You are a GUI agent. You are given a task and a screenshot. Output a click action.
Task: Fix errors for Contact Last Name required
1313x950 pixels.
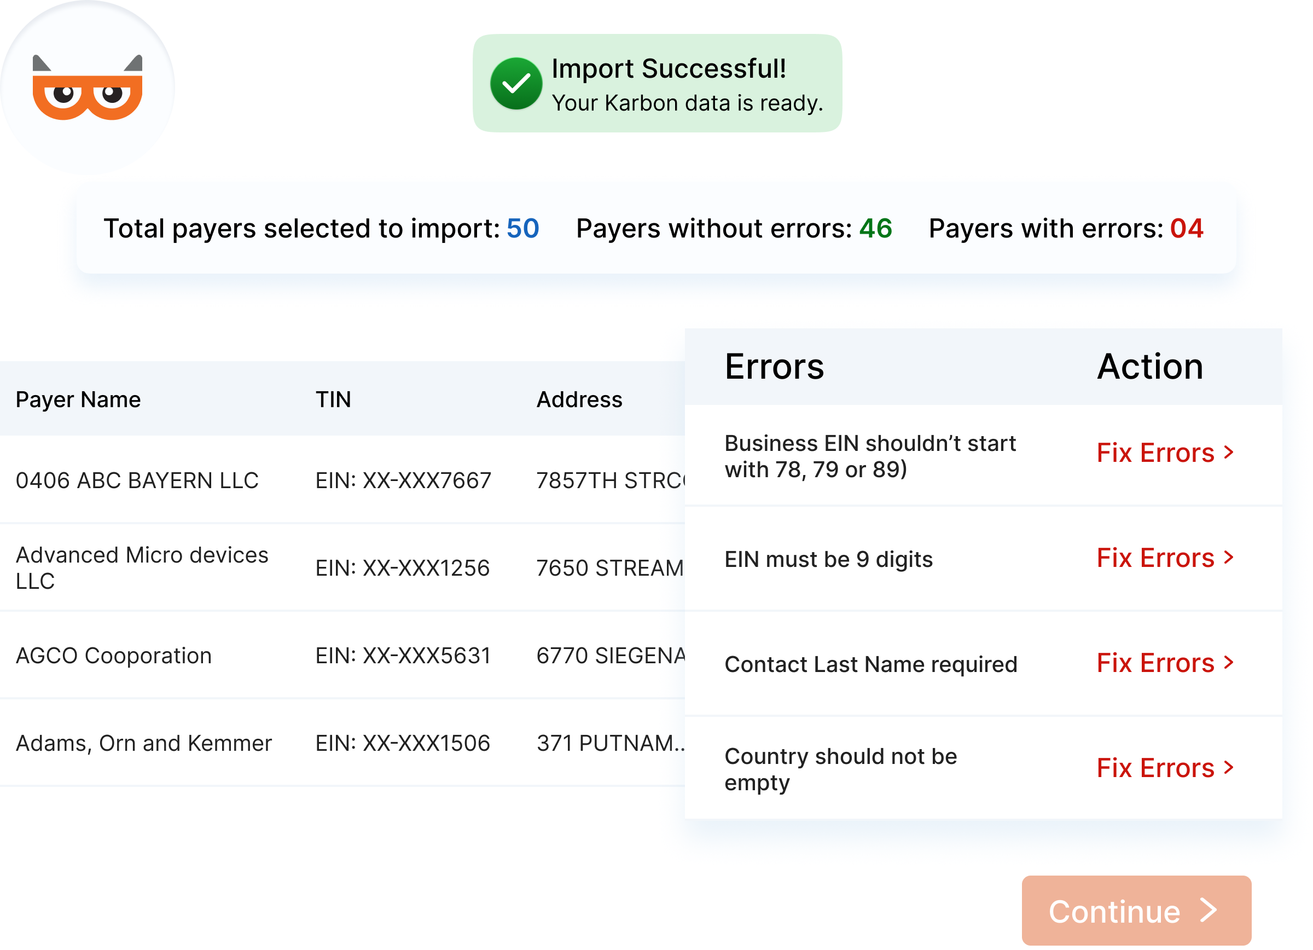point(1165,663)
